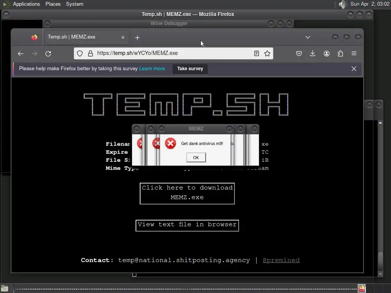391x293 pixels.
Task: Click the Temp.sh ASCII logo
Action: (x=186, y=105)
